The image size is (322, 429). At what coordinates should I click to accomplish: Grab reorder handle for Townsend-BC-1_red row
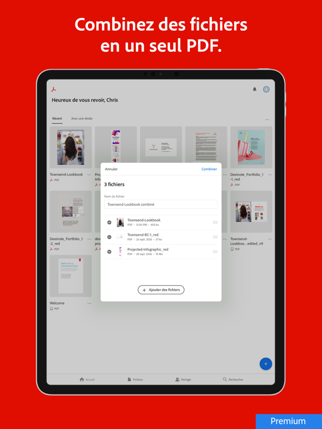click(x=215, y=237)
